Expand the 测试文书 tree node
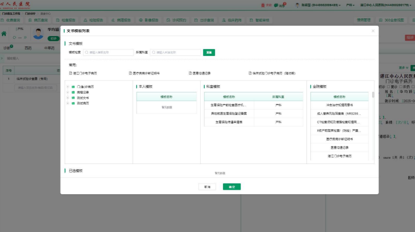This screenshot has width=415, height=232. [67, 98]
